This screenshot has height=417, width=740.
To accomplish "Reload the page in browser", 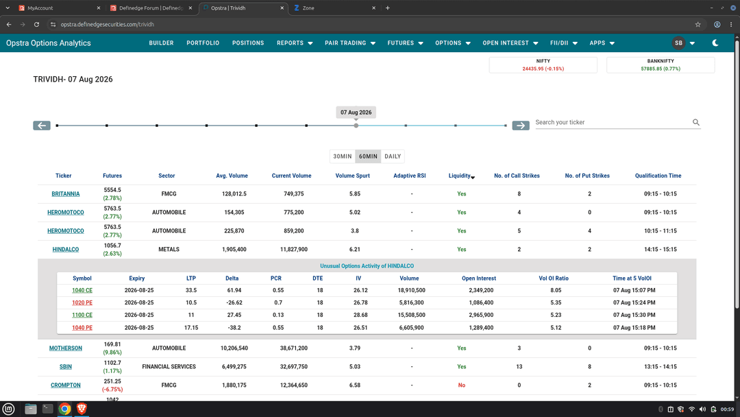I will click(36, 25).
